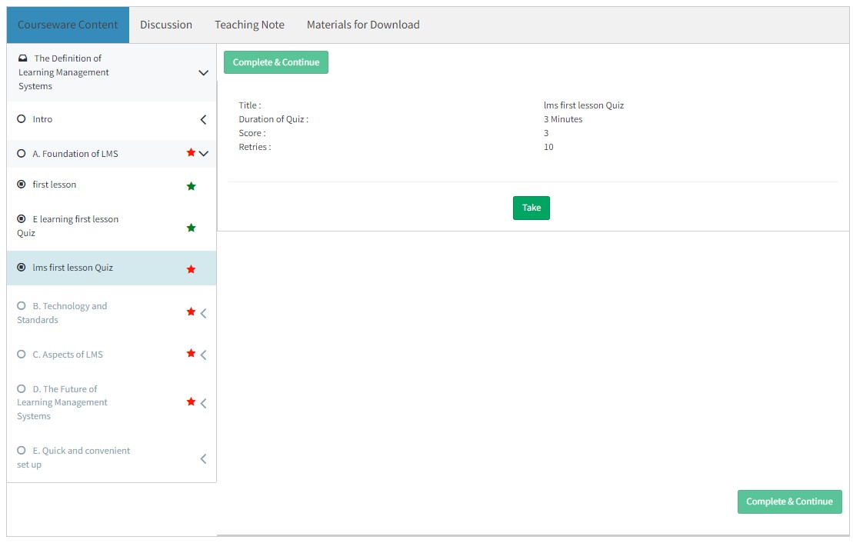The width and height of the screenshot is (853, 543).
Task: Select E learning first lesson Quiz radio
Action: [x=22, y=219]
